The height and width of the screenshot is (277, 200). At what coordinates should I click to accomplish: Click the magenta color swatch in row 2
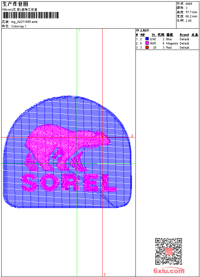pyautogui.click(x=147, y=43)
